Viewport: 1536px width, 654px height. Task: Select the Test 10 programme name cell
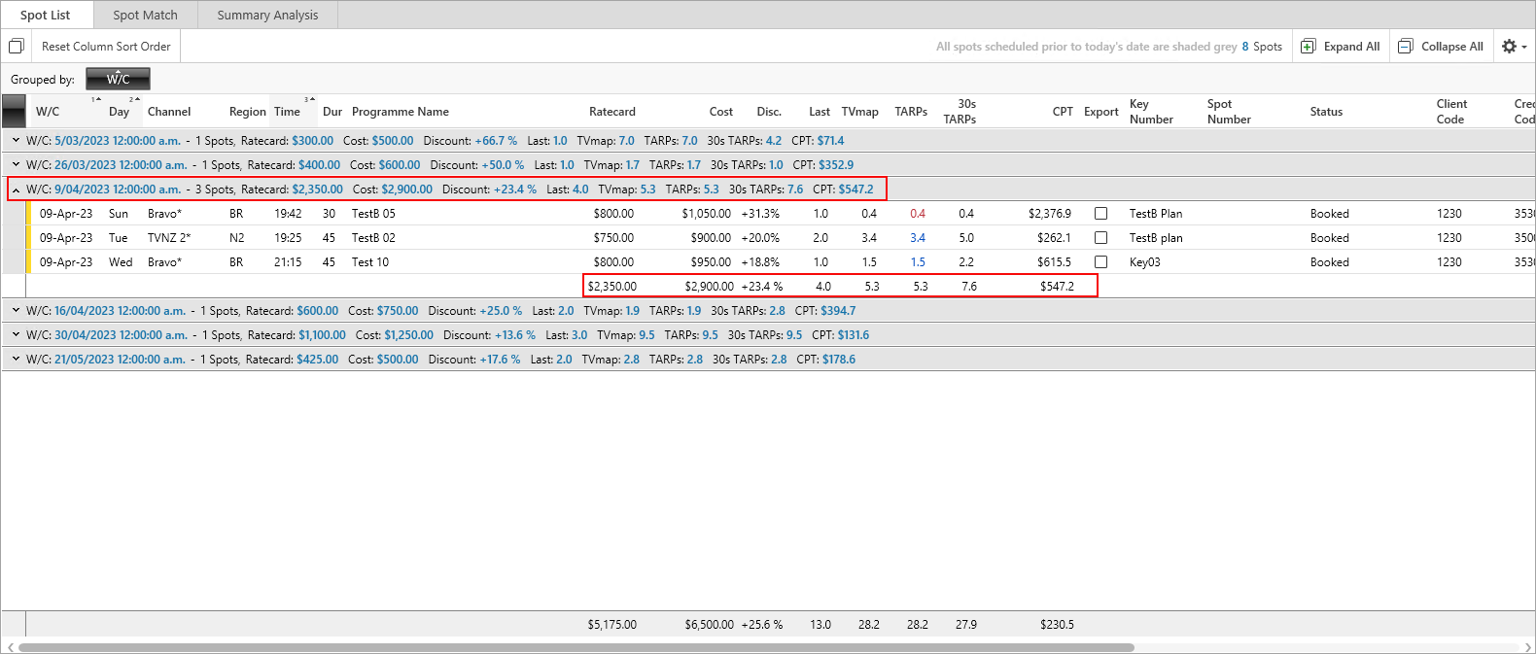[370, 262]
